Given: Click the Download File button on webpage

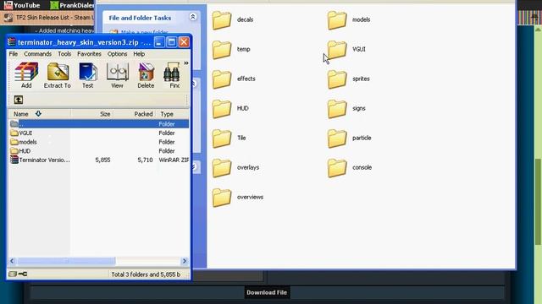Looking at the screenshot, I should click(x=267, y=293).
